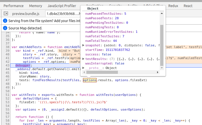Click '_addons2.default.getChannel()' on line 44
This screenshot has width=202, height=125.
click(42, 69)
